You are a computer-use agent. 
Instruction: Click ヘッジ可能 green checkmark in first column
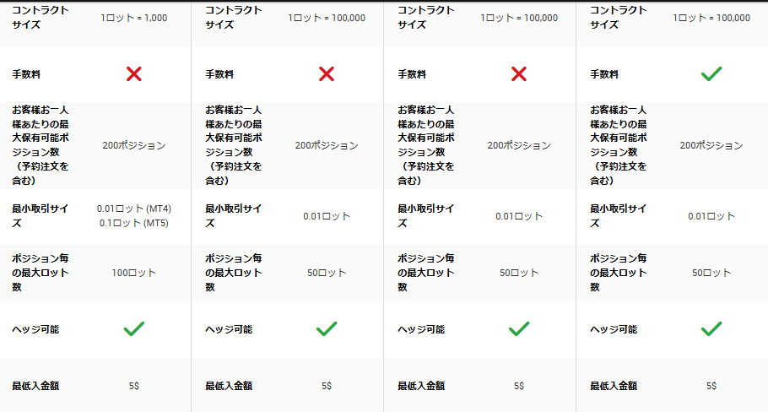133,328
